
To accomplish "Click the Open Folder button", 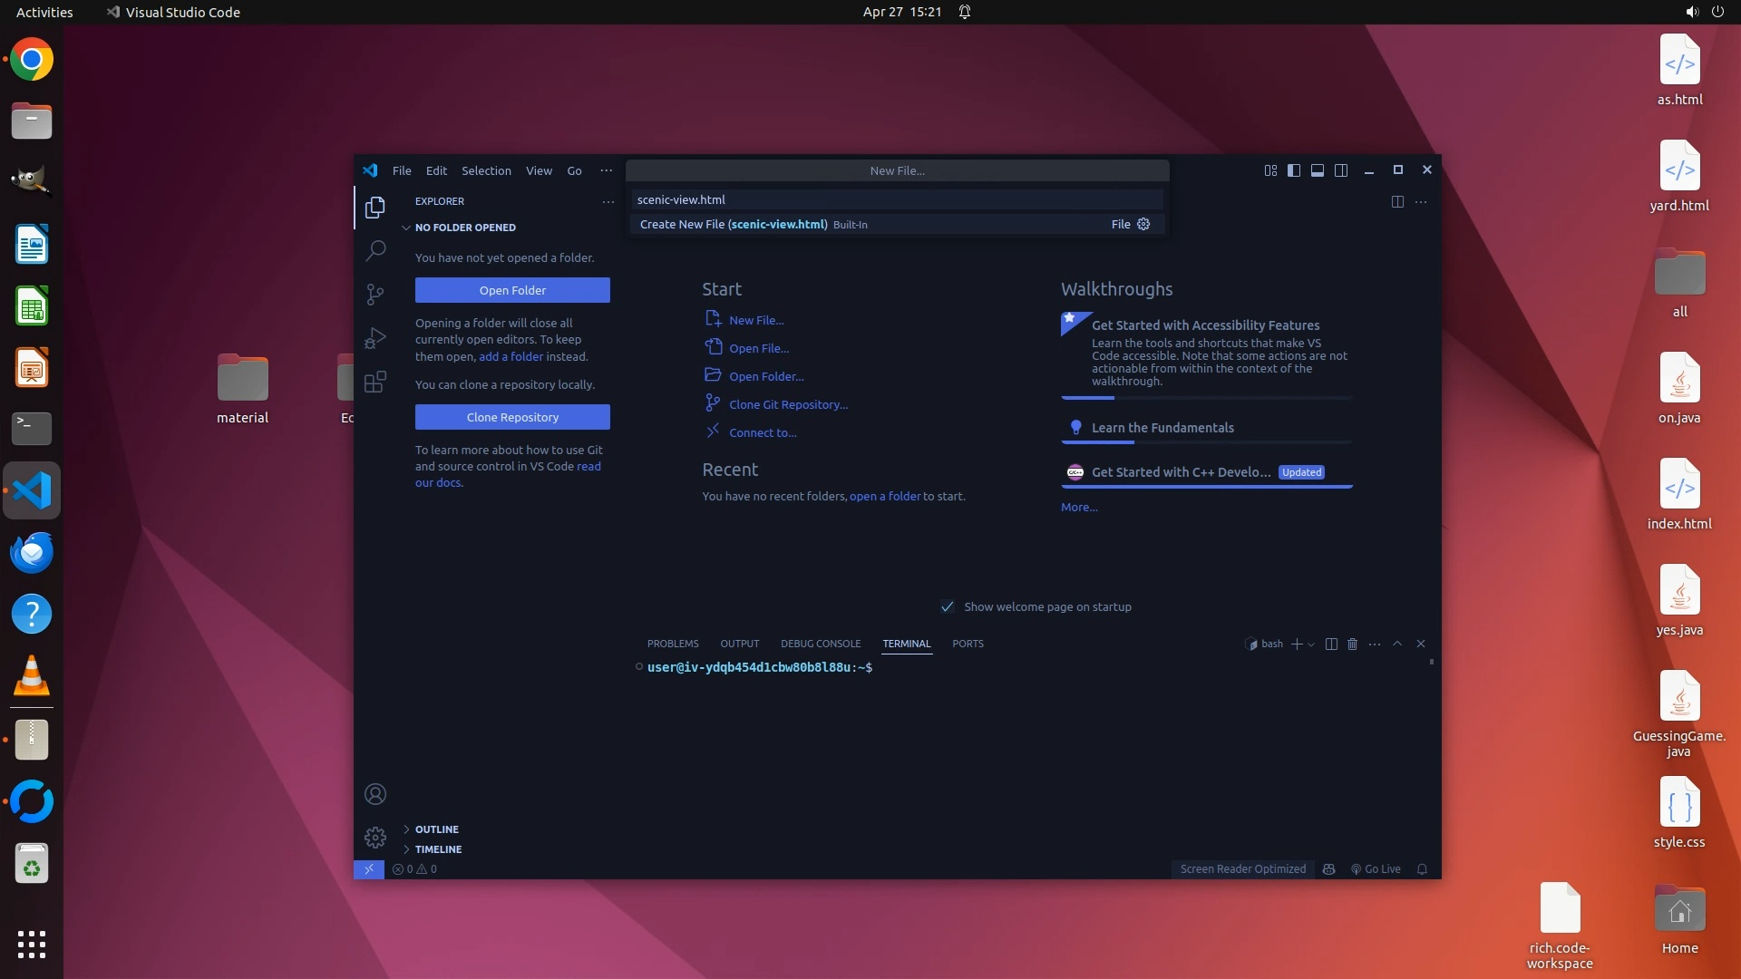I will (512, 290).
